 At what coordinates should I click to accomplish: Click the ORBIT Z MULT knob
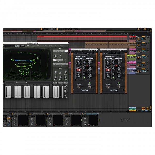[66, 72]
